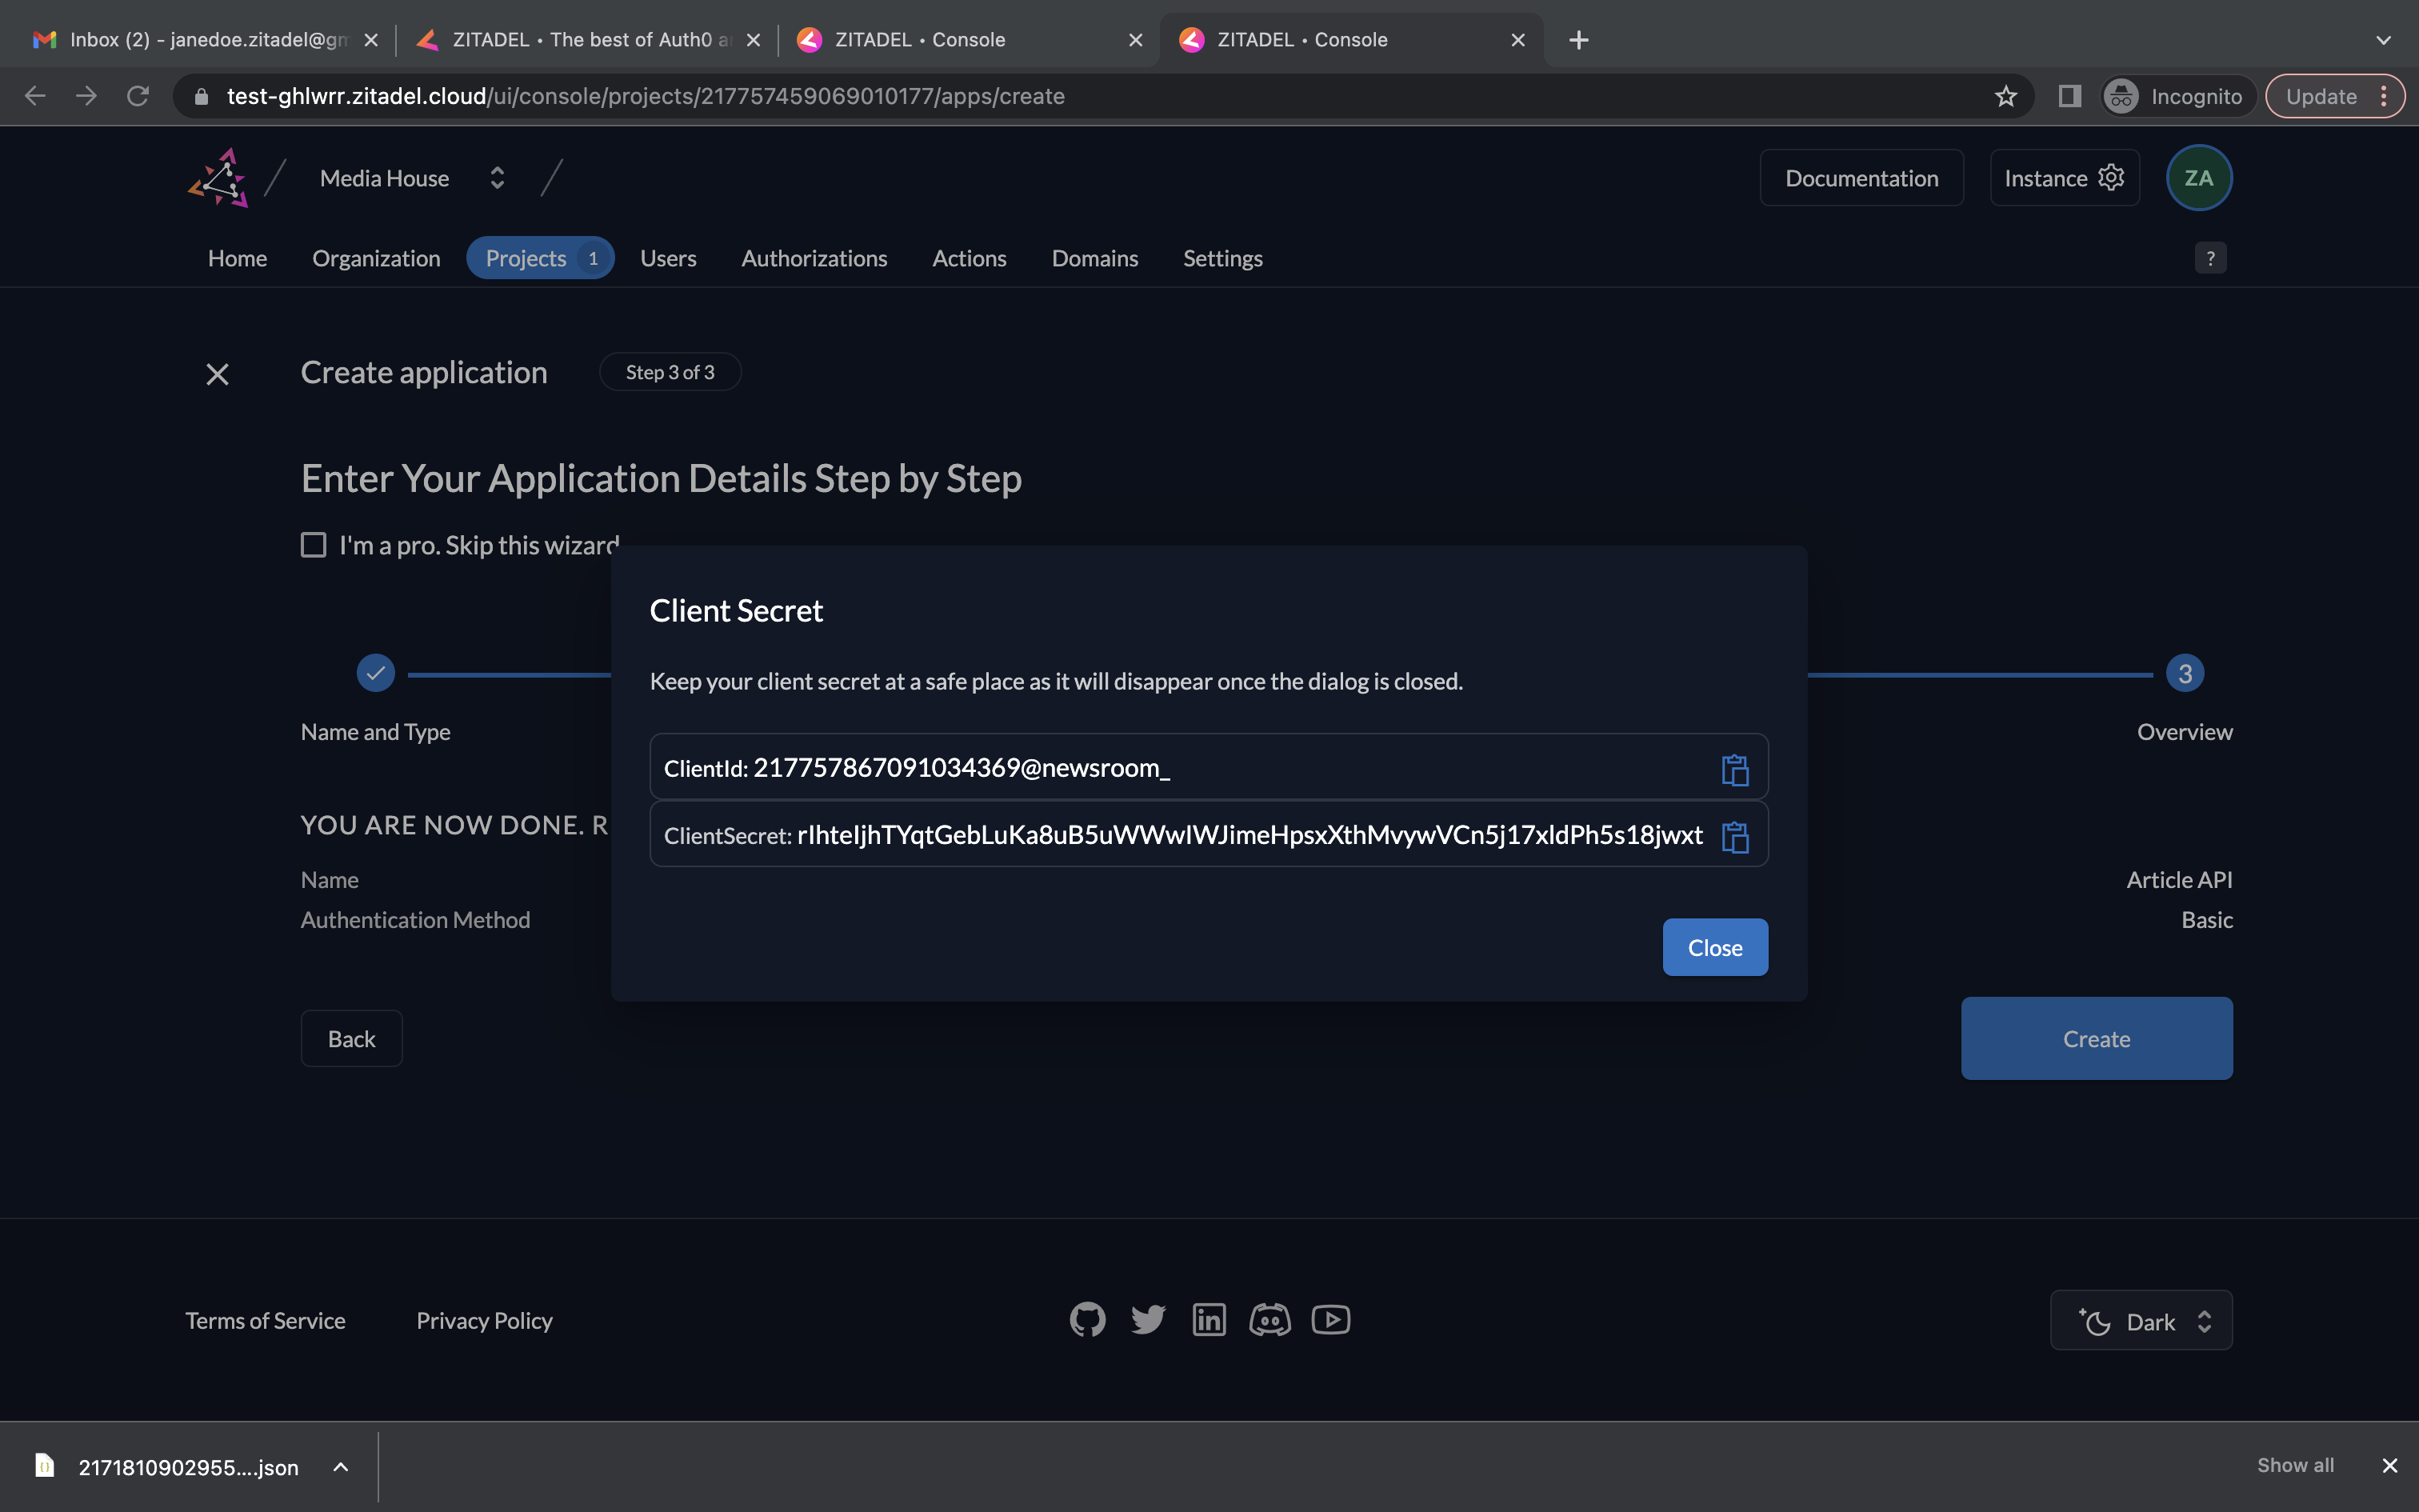
Task: Click step 3 Overview circle
Action: (2184, 674)
